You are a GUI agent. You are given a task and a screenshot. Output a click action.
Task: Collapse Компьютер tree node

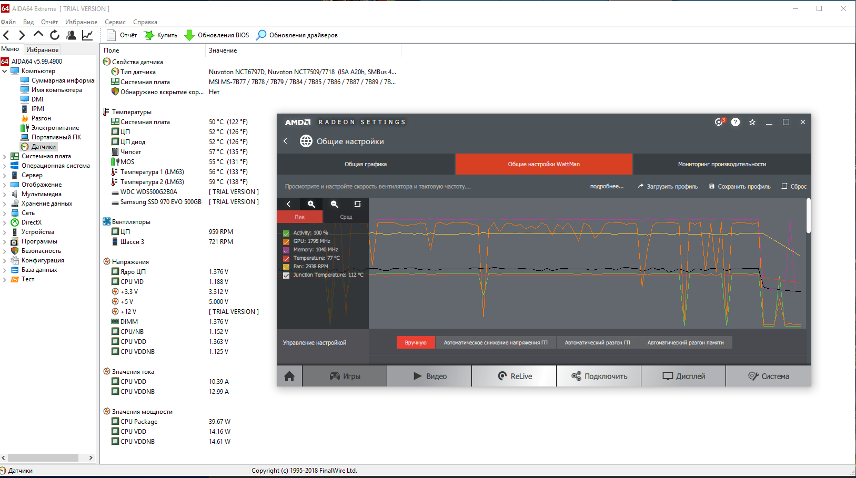[x=5, y=71]
